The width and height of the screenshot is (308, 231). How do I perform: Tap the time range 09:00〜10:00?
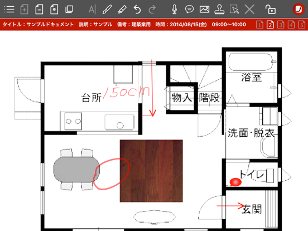229,25
